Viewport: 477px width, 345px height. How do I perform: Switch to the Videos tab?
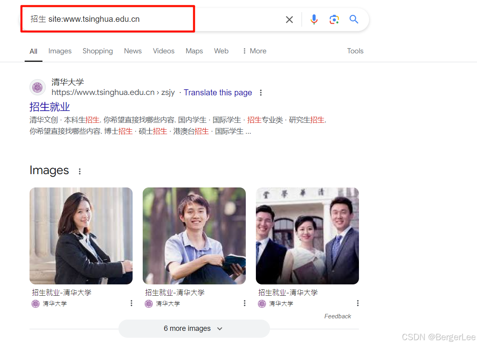point(164,51)
